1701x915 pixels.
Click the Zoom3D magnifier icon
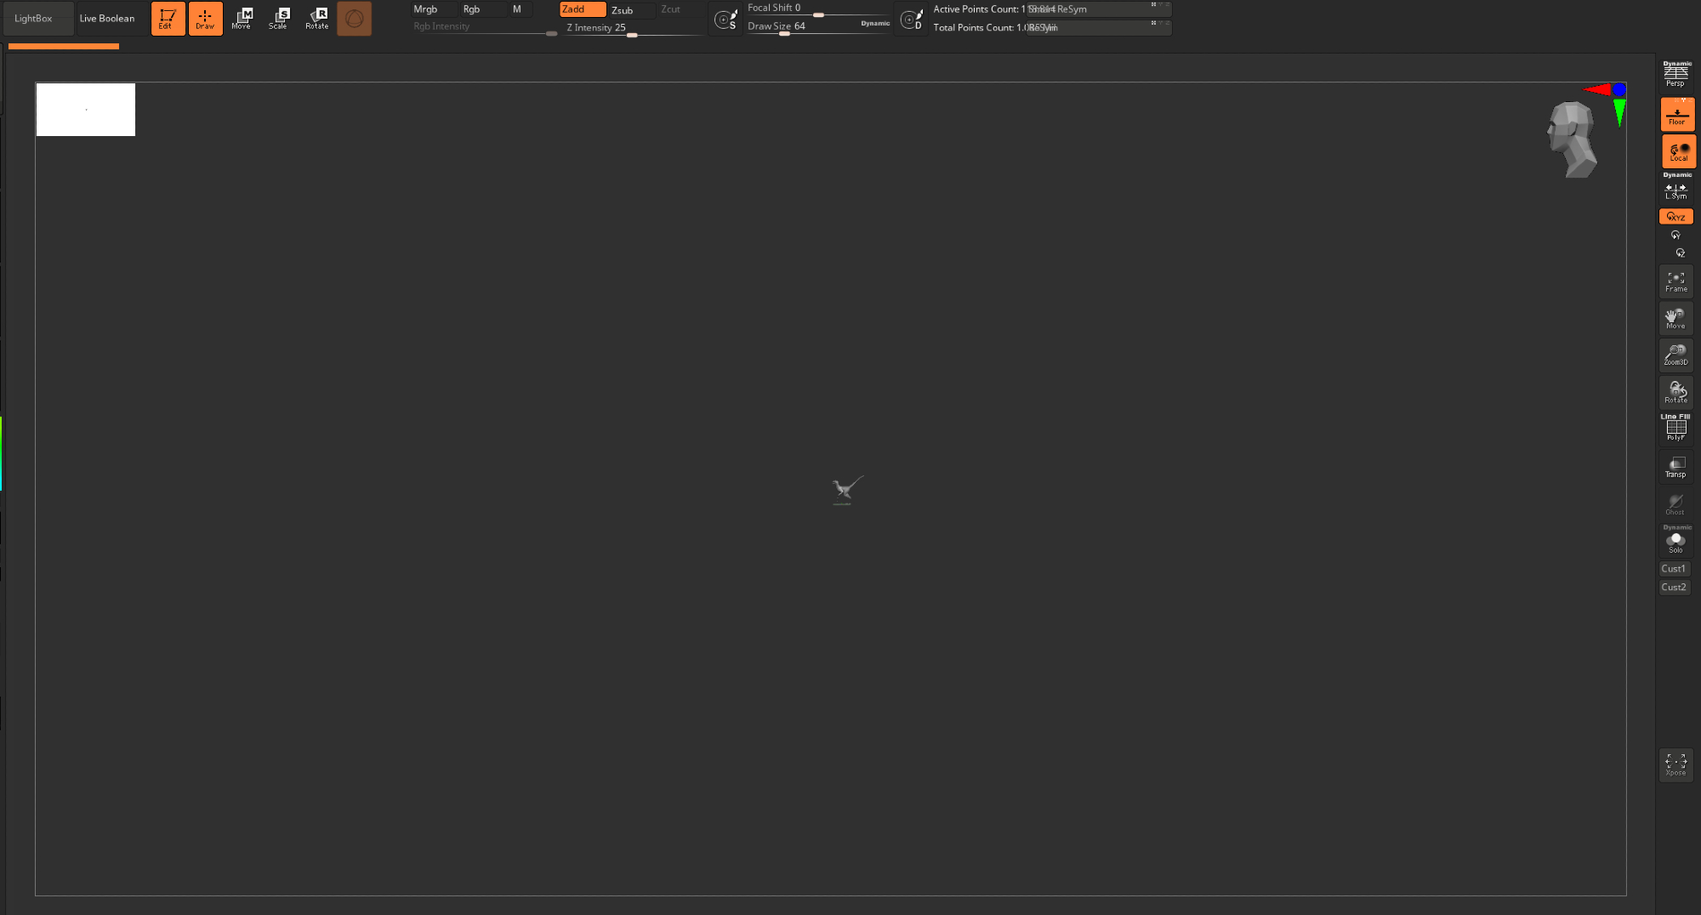[x=1675, y=355]
